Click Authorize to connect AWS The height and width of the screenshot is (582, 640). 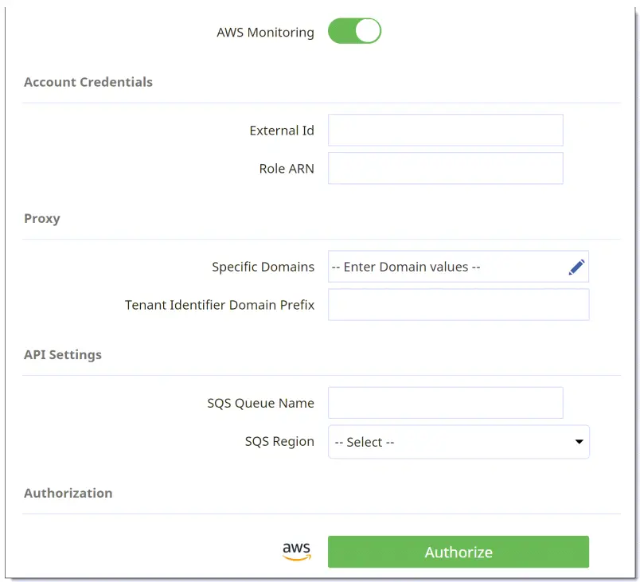(x=459, y=551)
